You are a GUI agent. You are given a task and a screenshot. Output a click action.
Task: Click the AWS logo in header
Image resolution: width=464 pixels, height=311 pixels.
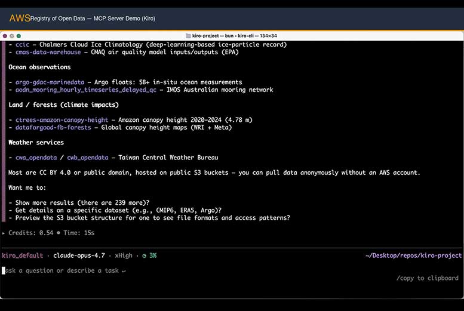click(x=20, y=19)
